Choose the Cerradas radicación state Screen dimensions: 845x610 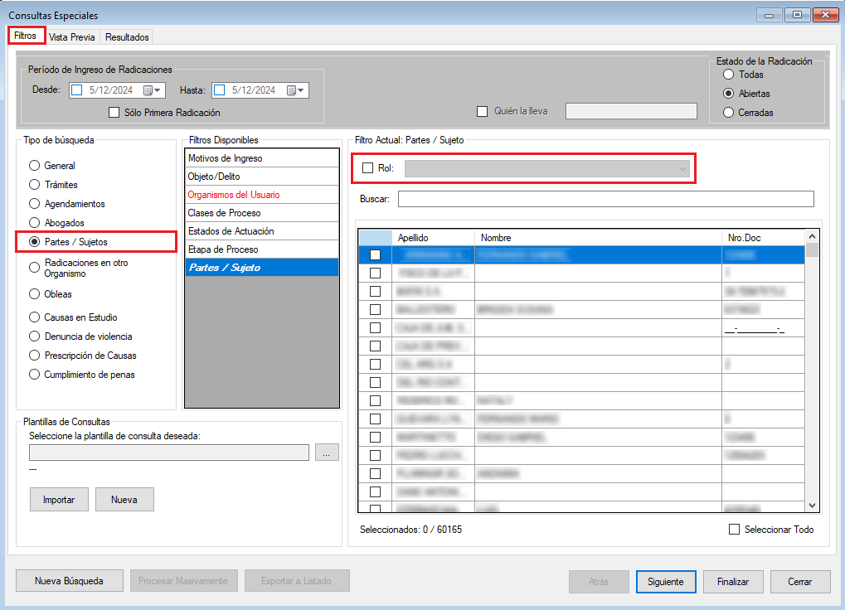(729, 113)
